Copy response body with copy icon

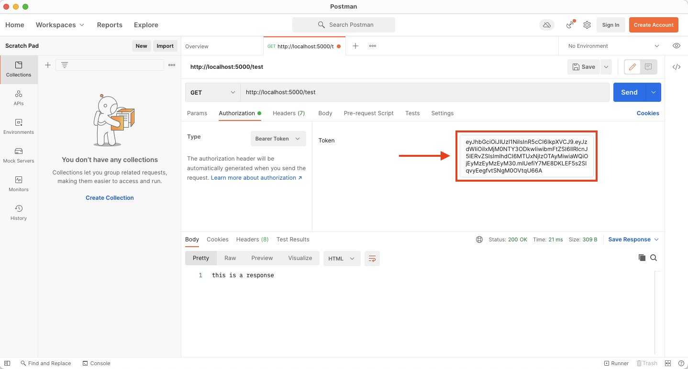(x=642, y=258)
